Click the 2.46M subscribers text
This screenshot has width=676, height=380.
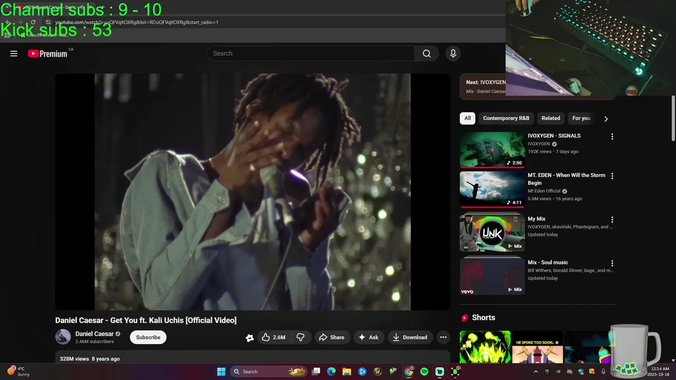point(95,341)
